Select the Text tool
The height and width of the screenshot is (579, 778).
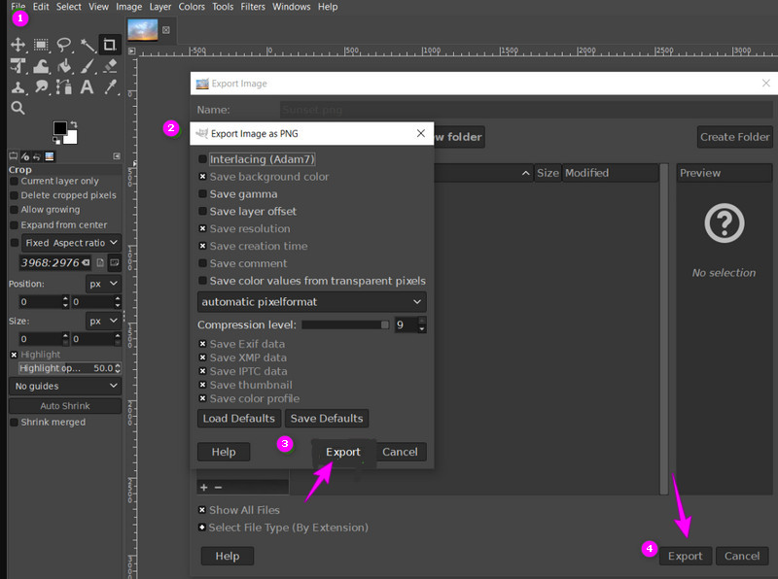coord(88,87)
